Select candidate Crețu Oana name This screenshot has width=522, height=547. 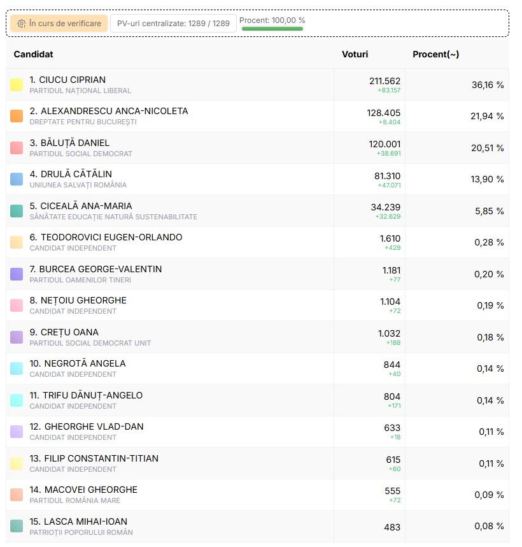click(x=64, y=332)
